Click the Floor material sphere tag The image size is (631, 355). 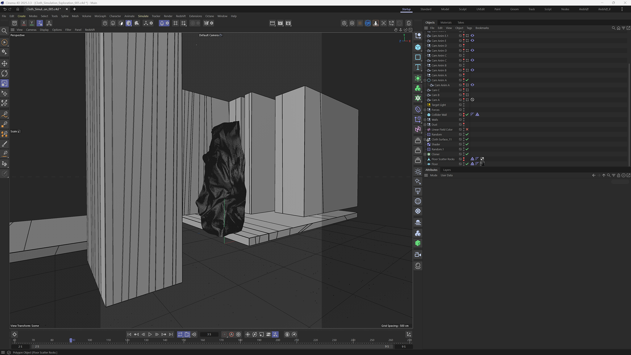[x=482, y=164]
